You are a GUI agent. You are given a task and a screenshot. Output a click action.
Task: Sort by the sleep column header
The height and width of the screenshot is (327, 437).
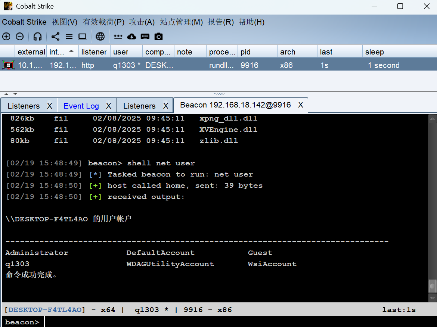click(x=400, y=52)
